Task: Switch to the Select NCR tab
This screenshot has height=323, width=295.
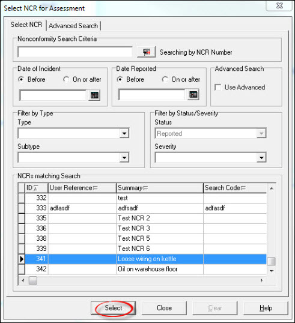Action: click(x=26, y=25)
